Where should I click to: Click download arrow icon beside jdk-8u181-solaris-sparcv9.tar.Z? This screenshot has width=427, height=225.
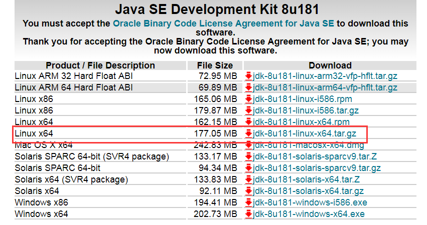[248, 156]
